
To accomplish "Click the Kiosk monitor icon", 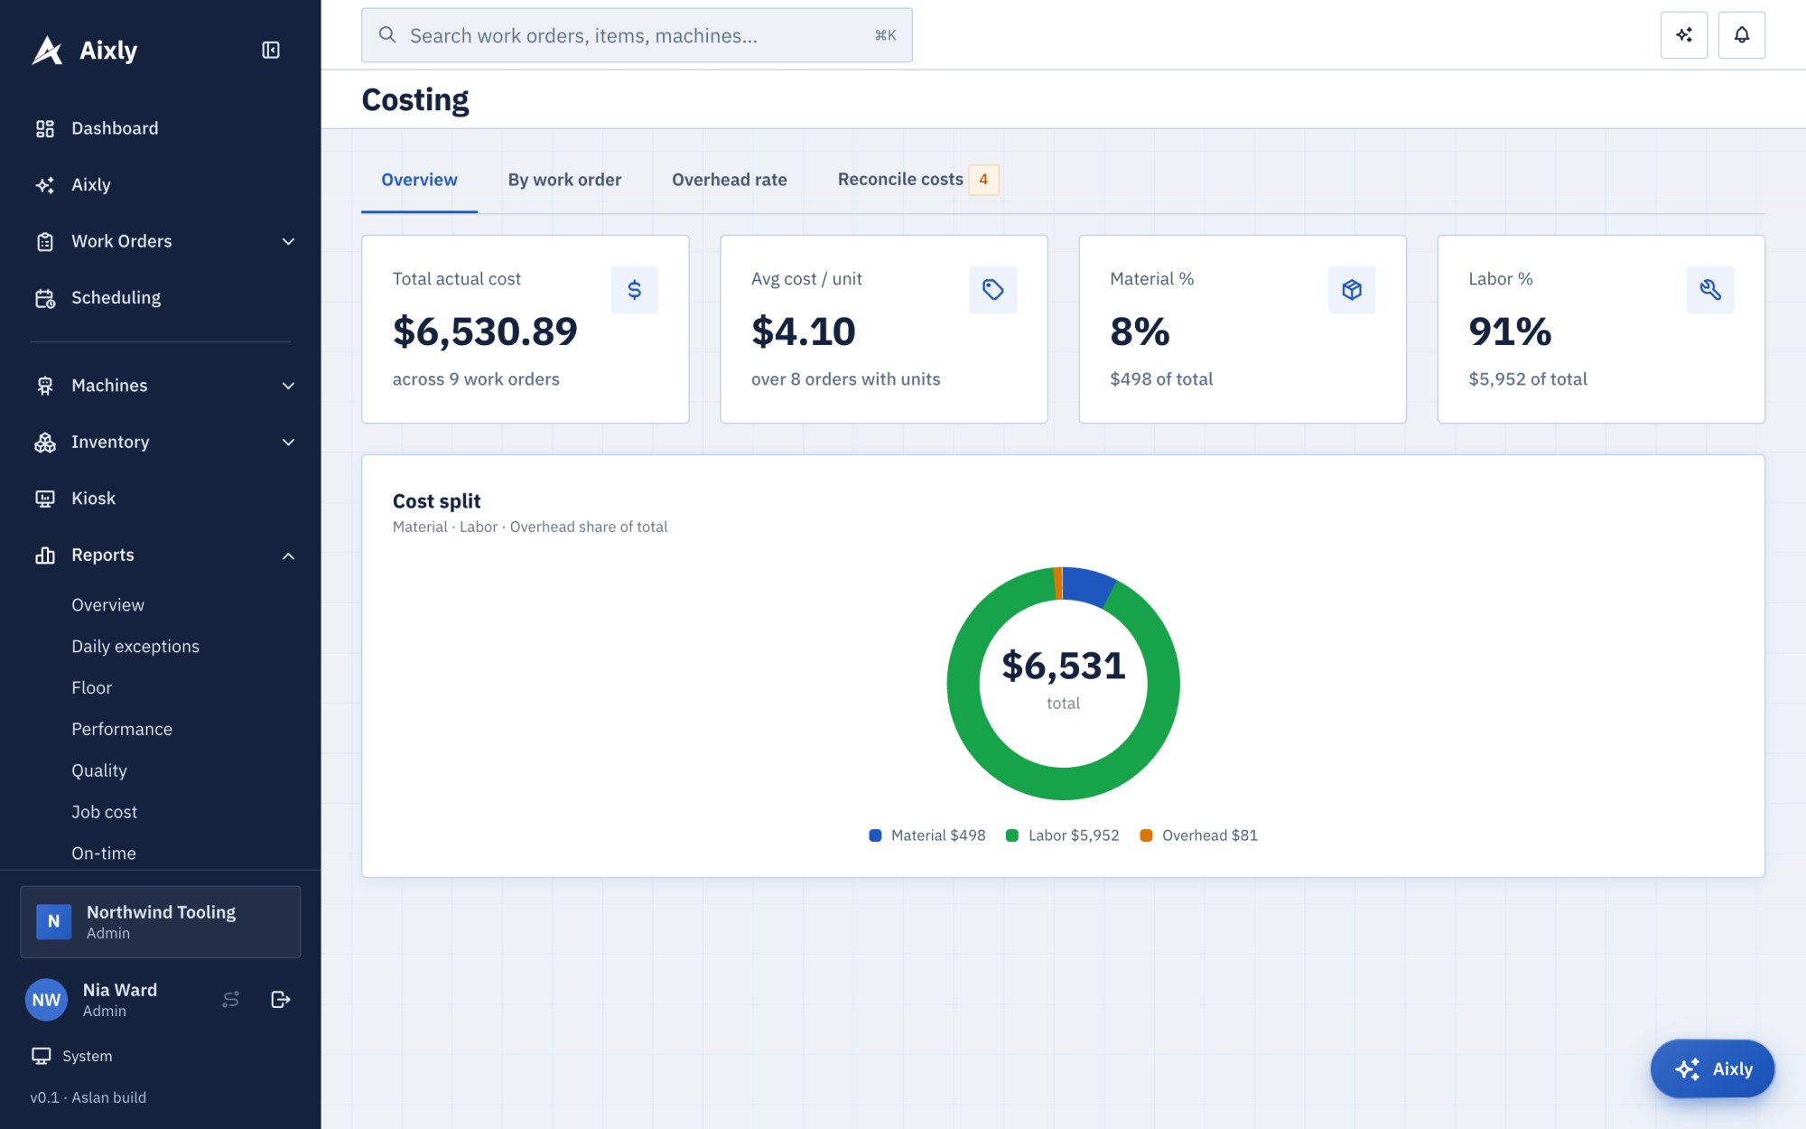I will tap(45, 499).
